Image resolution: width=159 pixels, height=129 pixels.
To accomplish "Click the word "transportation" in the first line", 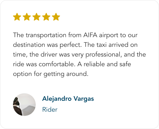I will [46, 35].
